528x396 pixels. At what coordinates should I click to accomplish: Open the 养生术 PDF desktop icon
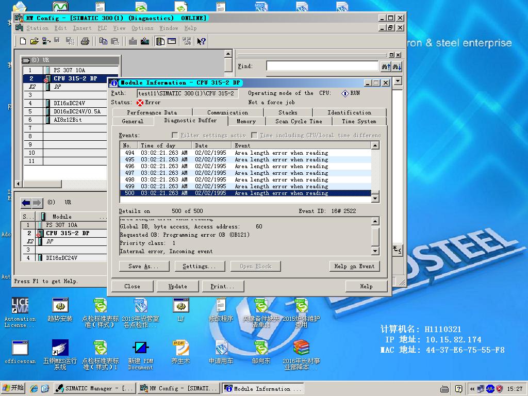[180, 352]
